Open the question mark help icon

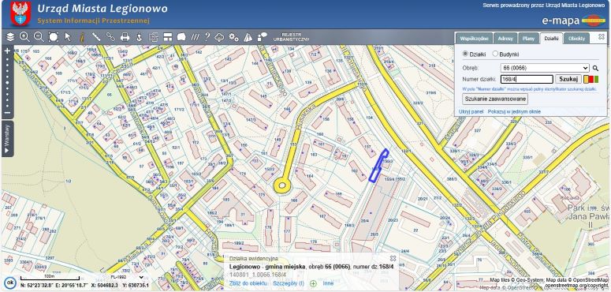pos(207,37)
